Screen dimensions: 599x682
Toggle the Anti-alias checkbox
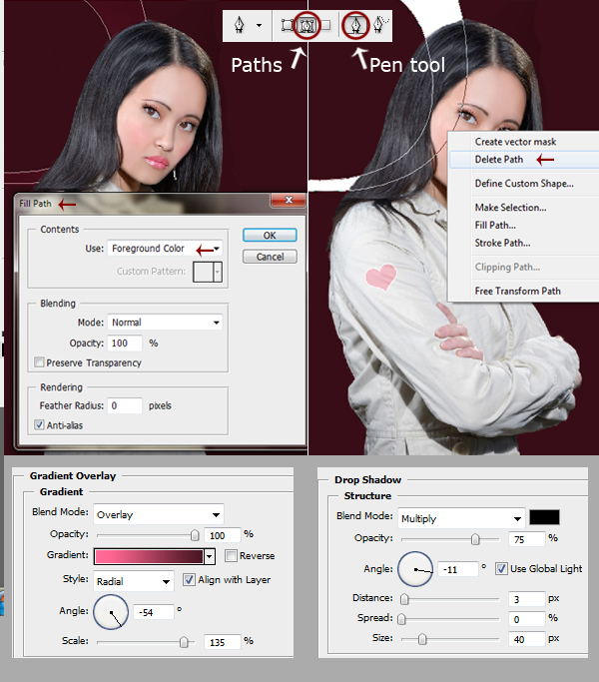pos(39,425)
